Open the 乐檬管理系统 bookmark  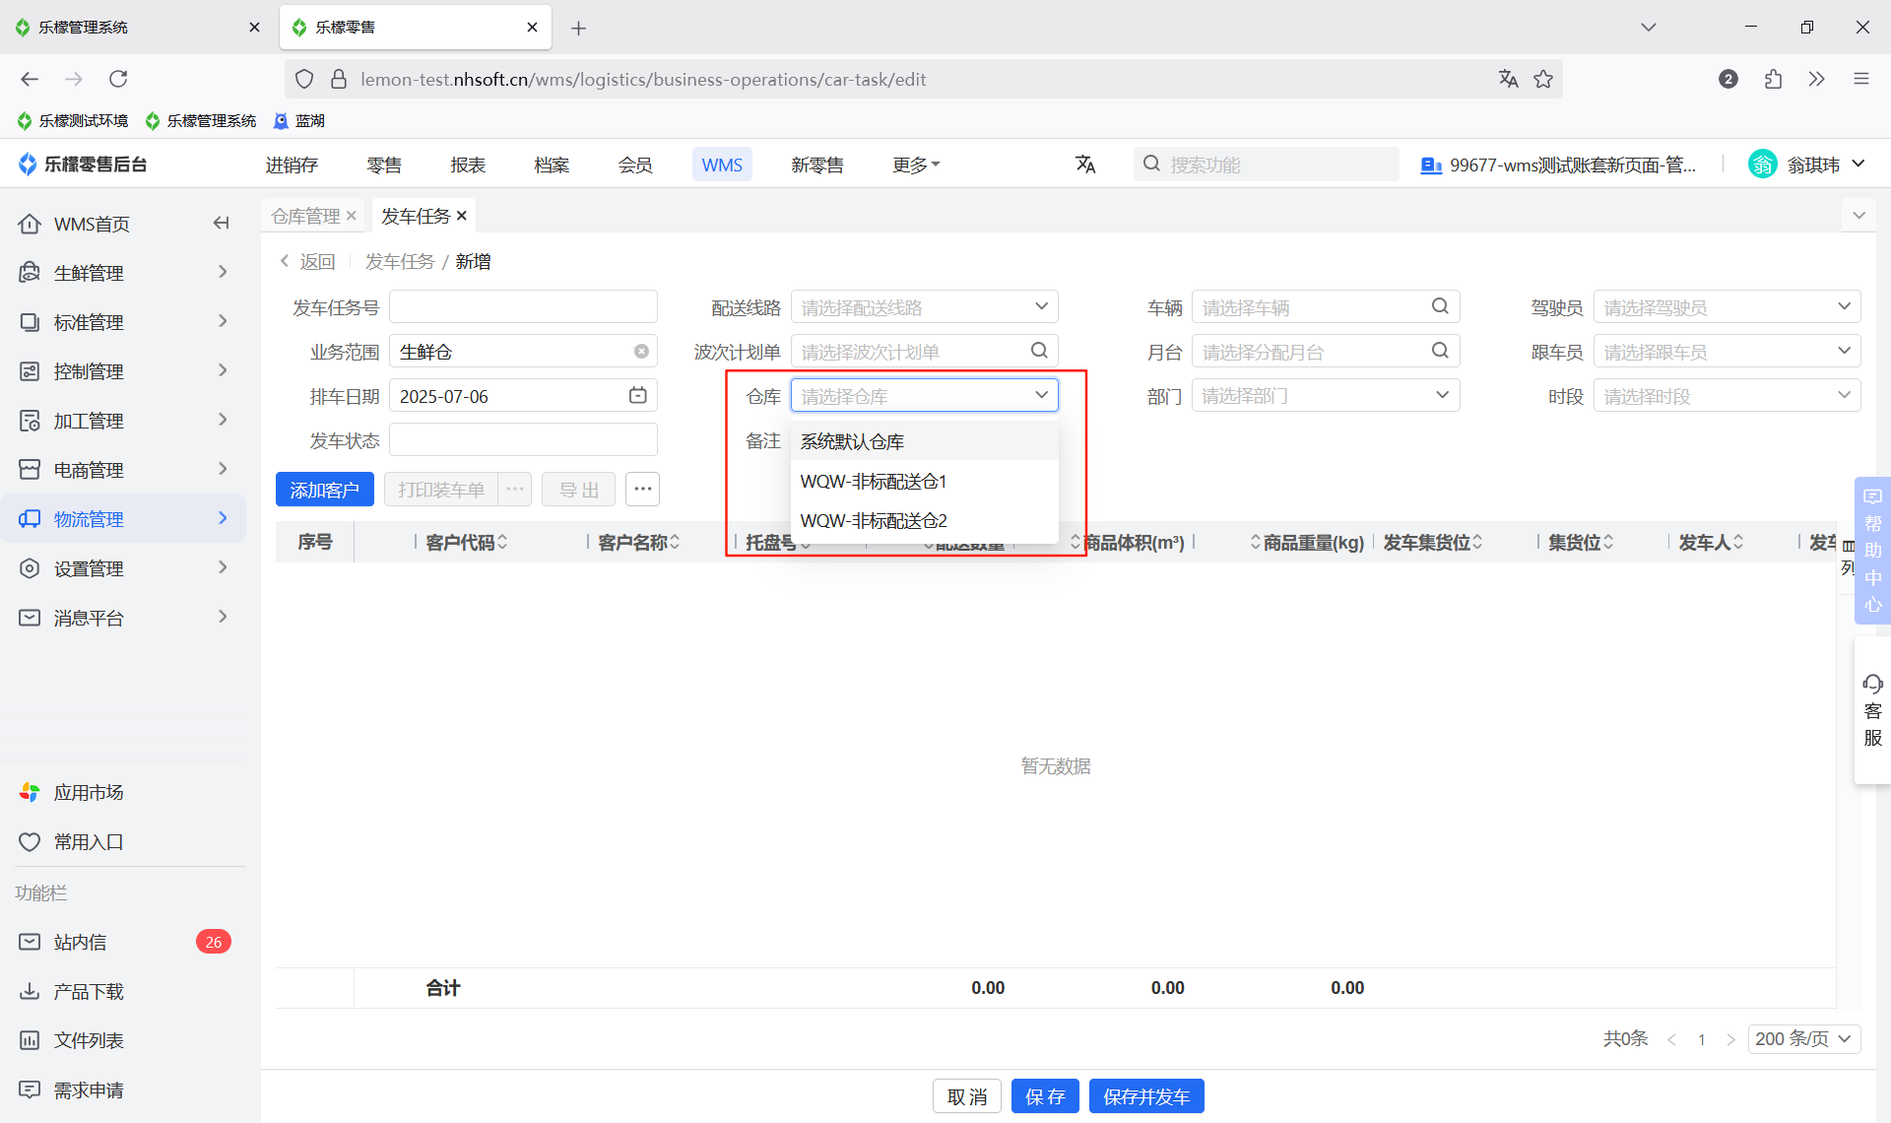coord(201,120)
